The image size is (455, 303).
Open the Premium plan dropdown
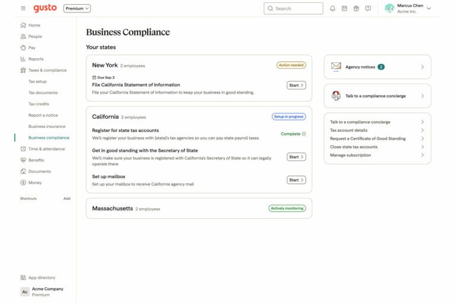[77, 8]
